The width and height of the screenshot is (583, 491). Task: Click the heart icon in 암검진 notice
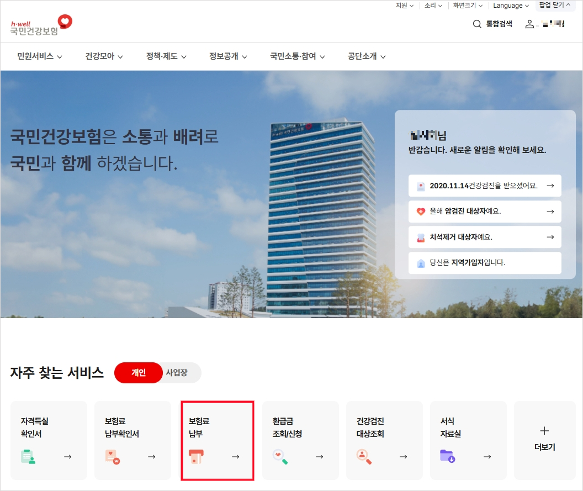(x=421, y=212)
